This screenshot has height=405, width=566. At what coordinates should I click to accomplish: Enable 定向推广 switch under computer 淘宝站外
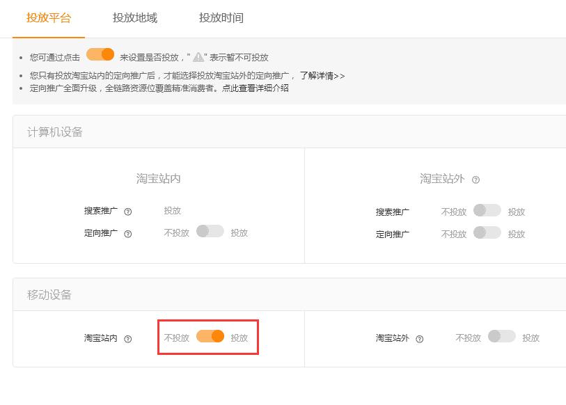[x=488, y=233]
